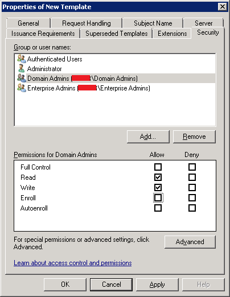Follow the access control and permissions link
This screenshot has height=297, width=230.
73,263
